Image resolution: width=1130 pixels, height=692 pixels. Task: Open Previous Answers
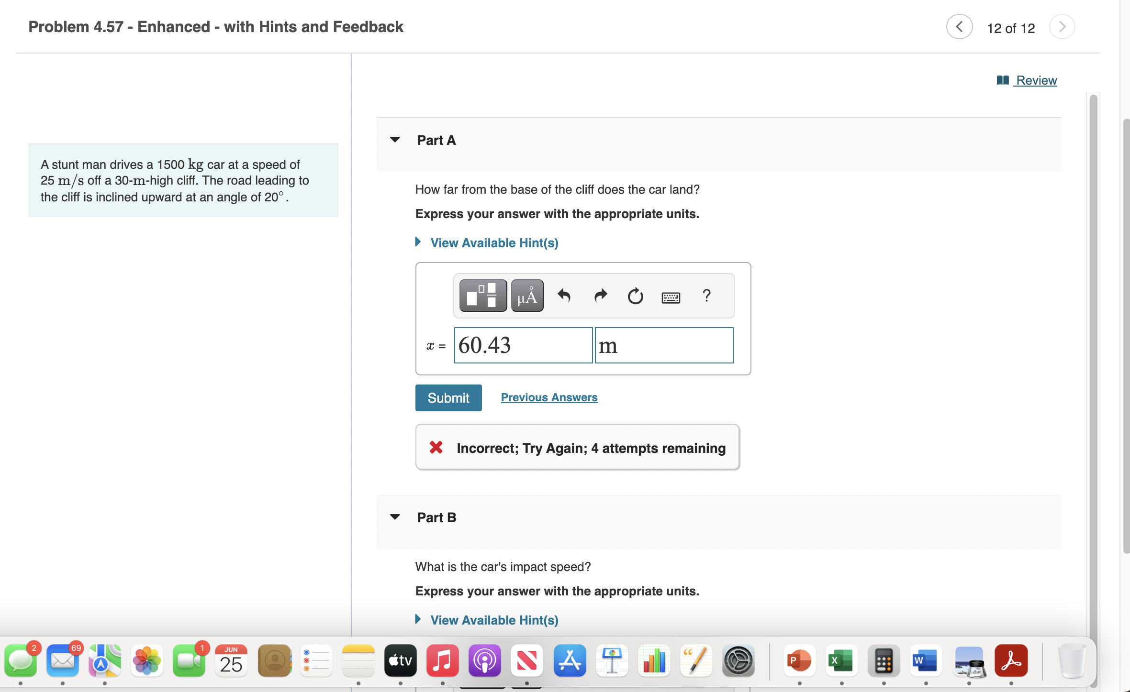tap(549, 397)
